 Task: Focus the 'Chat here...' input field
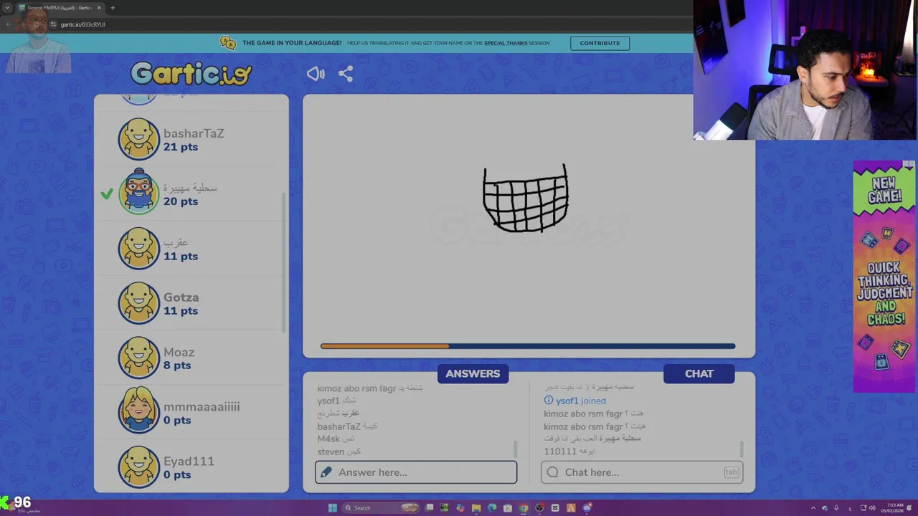point(642,472)
